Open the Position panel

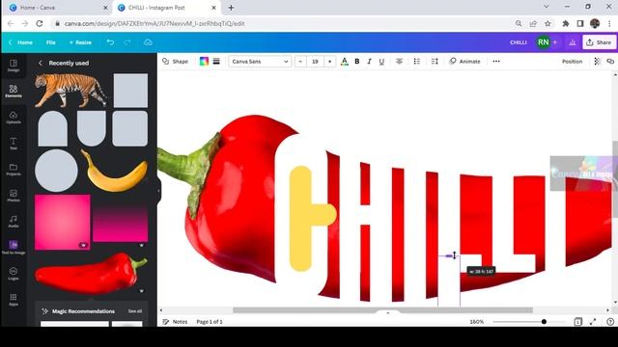tap(572, 62)
